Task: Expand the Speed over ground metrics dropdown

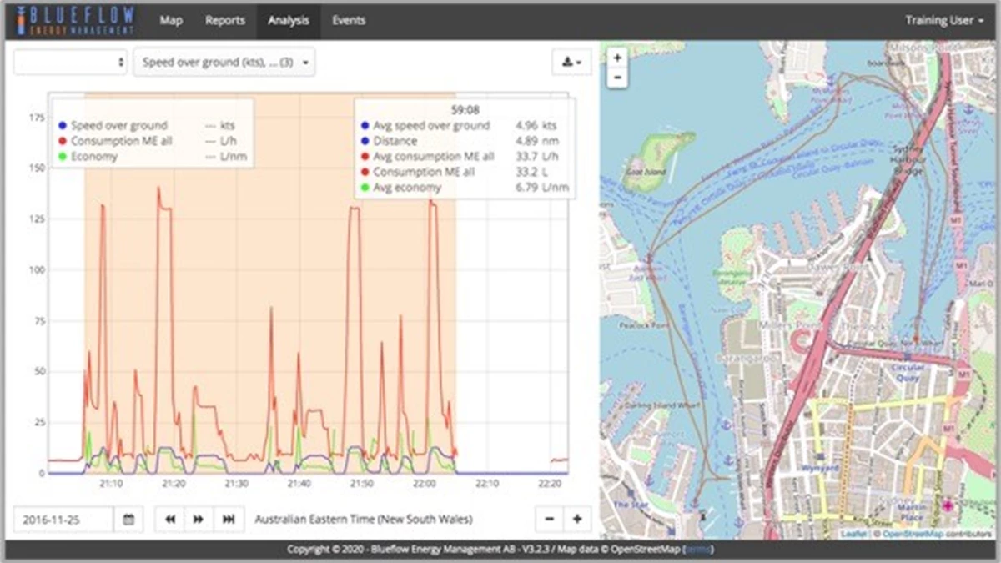Action: point(224,62)
